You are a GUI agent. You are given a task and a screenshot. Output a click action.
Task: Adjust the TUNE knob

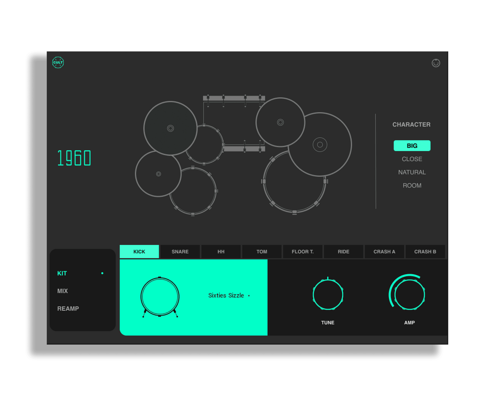(x=328, y=294)
